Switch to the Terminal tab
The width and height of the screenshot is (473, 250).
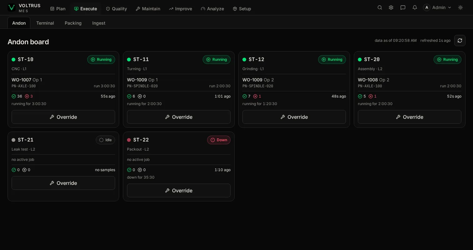click(x=45, y=23)
